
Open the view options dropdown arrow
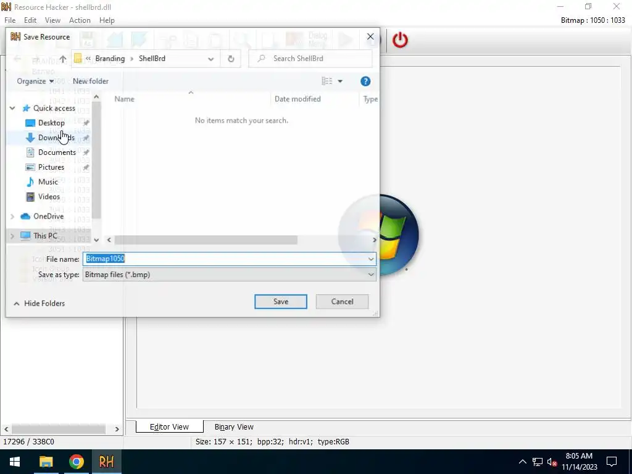[340, 81]
